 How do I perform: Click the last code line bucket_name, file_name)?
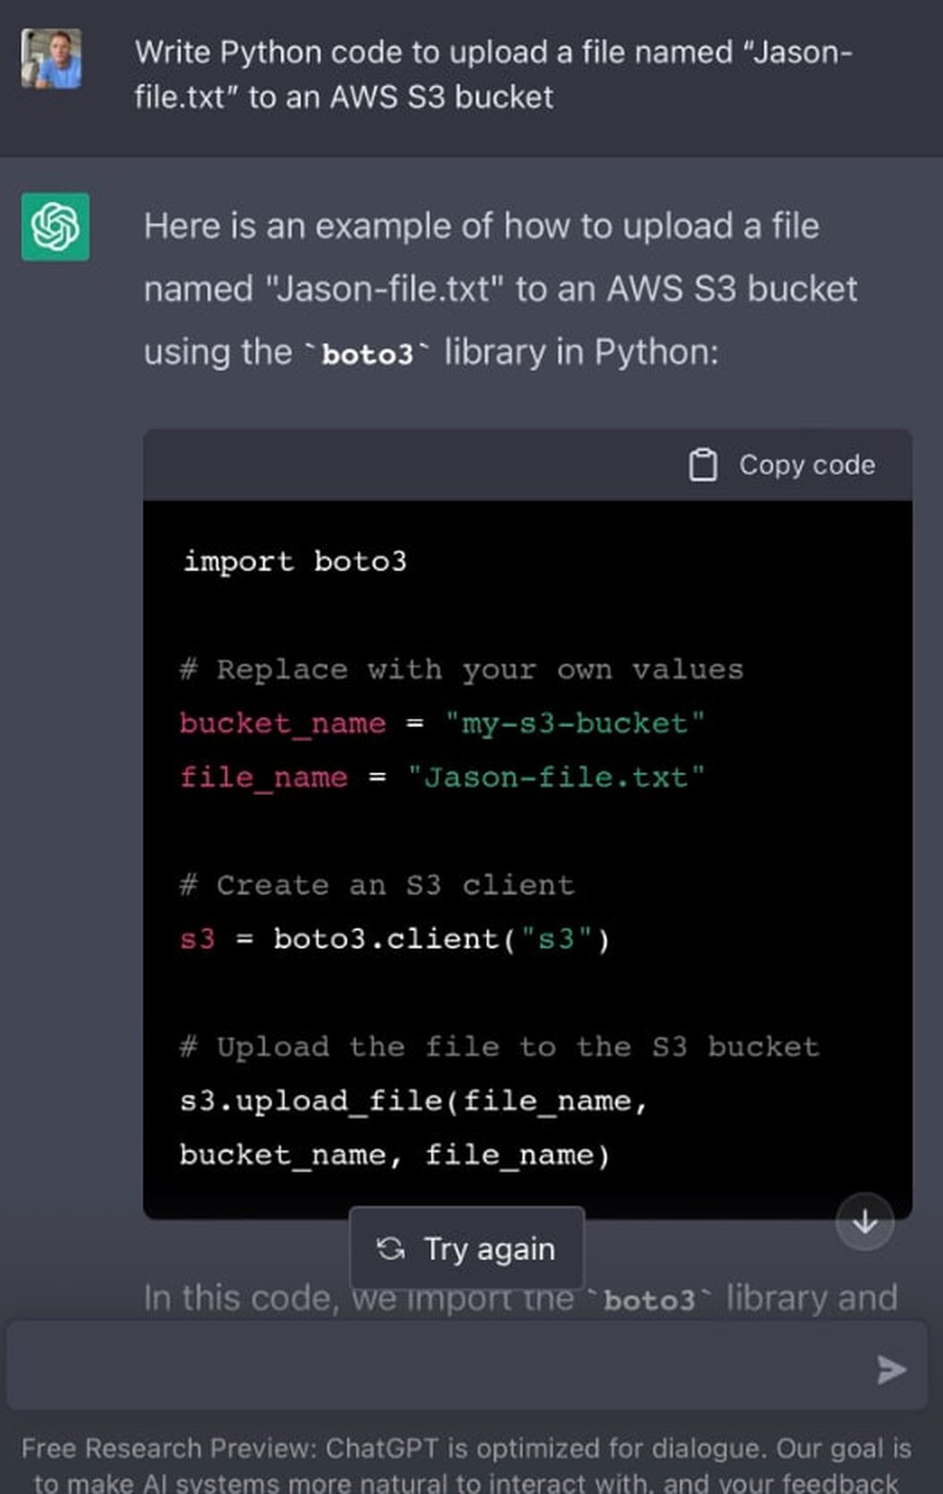395,1154
